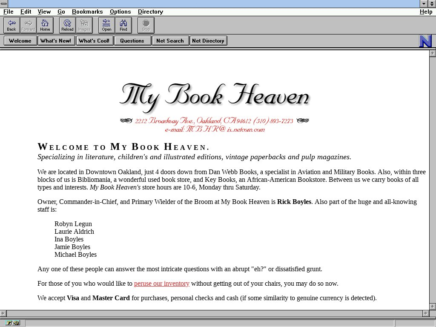The height and width of the screenshot is (327, 436).
Task: Click the Net Directory button
Action: (208, 41)
